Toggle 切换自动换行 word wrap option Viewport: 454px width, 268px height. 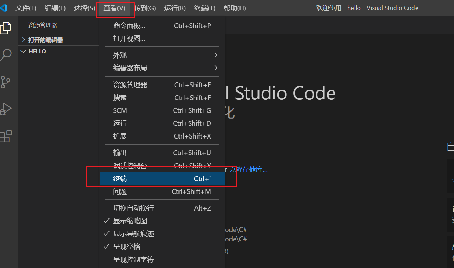162,208
